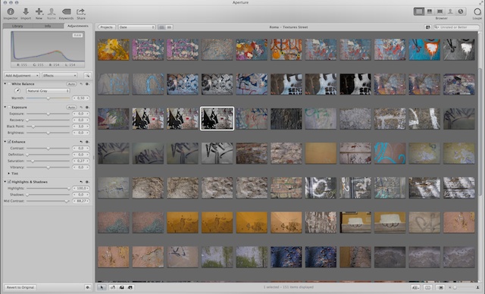Uncheck the Enhance adjustment checkbox

(x=9, y=142)
